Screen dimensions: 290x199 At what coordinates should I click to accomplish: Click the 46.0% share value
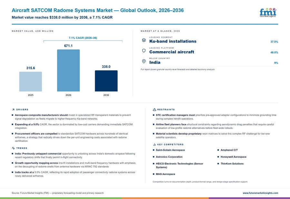[274, 52]
